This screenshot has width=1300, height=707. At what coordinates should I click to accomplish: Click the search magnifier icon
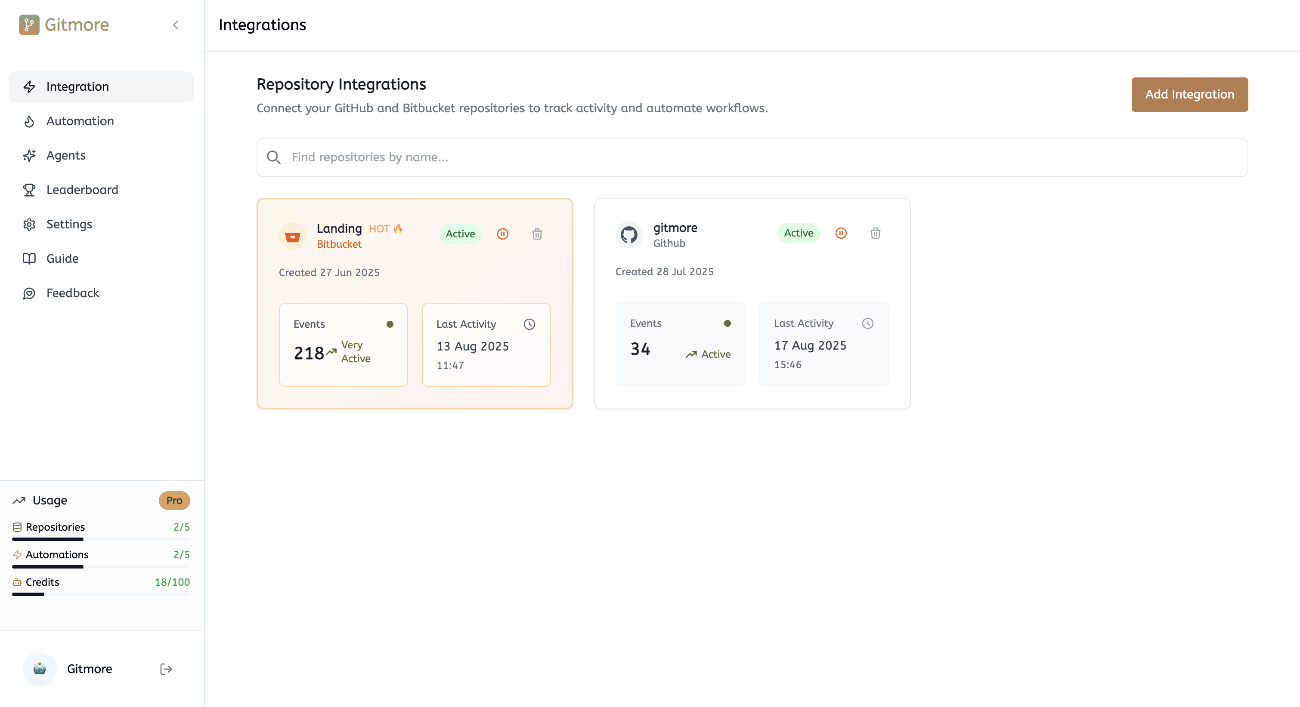point(273,157)
